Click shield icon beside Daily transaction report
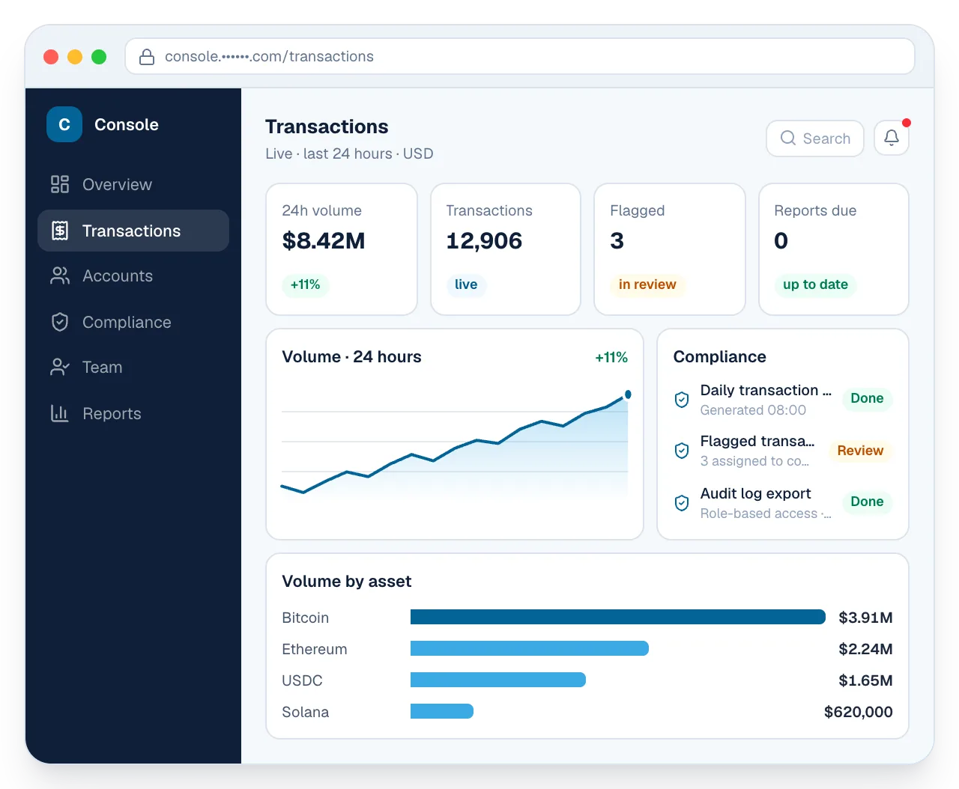Screen dimensions: 959x789 [x=682, y=399]
